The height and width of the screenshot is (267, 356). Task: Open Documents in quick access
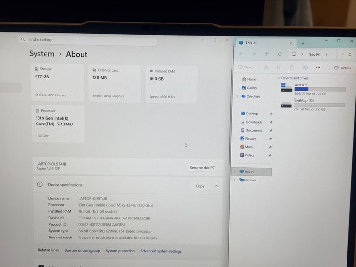(x=251, y=130)
